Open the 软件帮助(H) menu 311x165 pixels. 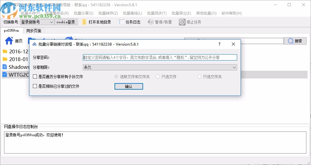click(232, 13)
